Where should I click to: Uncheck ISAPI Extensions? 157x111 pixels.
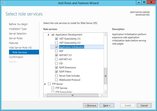57,67
